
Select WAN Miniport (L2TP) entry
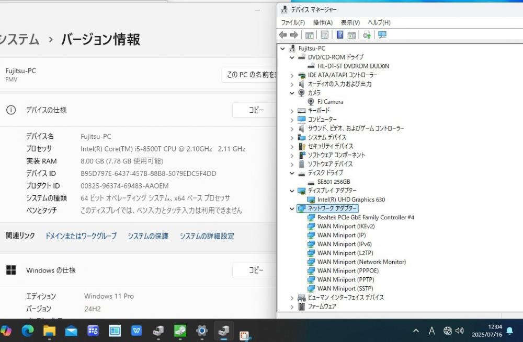[345, 253]
